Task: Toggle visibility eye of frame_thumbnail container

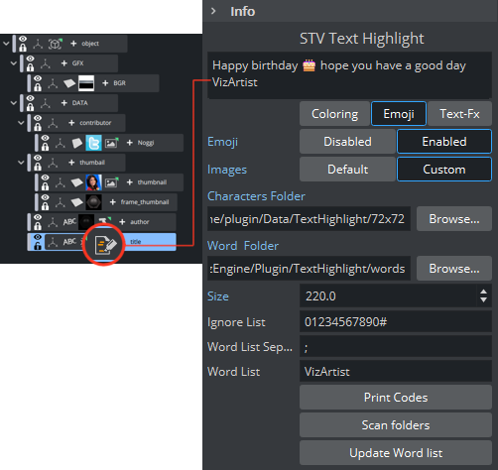Action: pyautogui.click(x=46, y=197)
